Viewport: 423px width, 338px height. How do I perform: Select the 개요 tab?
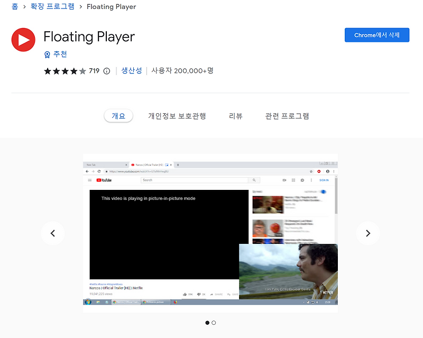click(x=118, y=116)
